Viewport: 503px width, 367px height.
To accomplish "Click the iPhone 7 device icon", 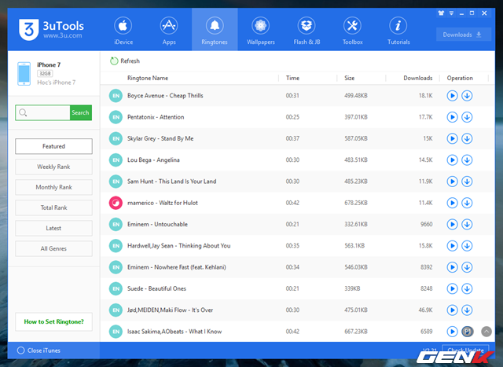I will coord(24,74).
